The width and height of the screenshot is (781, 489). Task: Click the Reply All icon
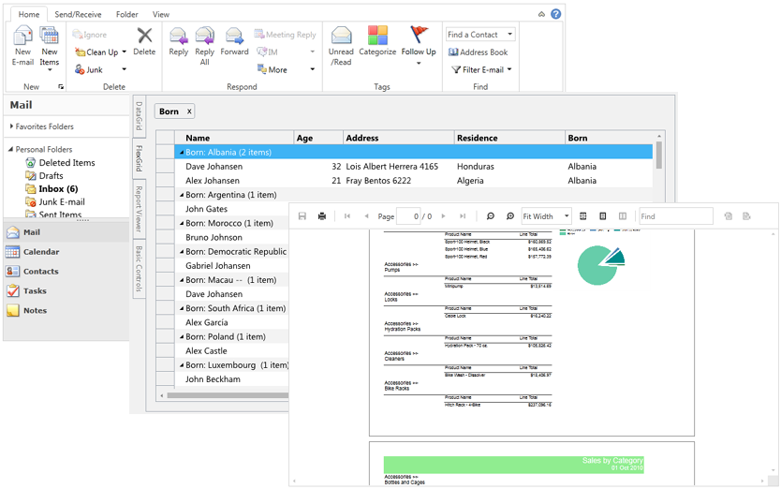point(205,36)
